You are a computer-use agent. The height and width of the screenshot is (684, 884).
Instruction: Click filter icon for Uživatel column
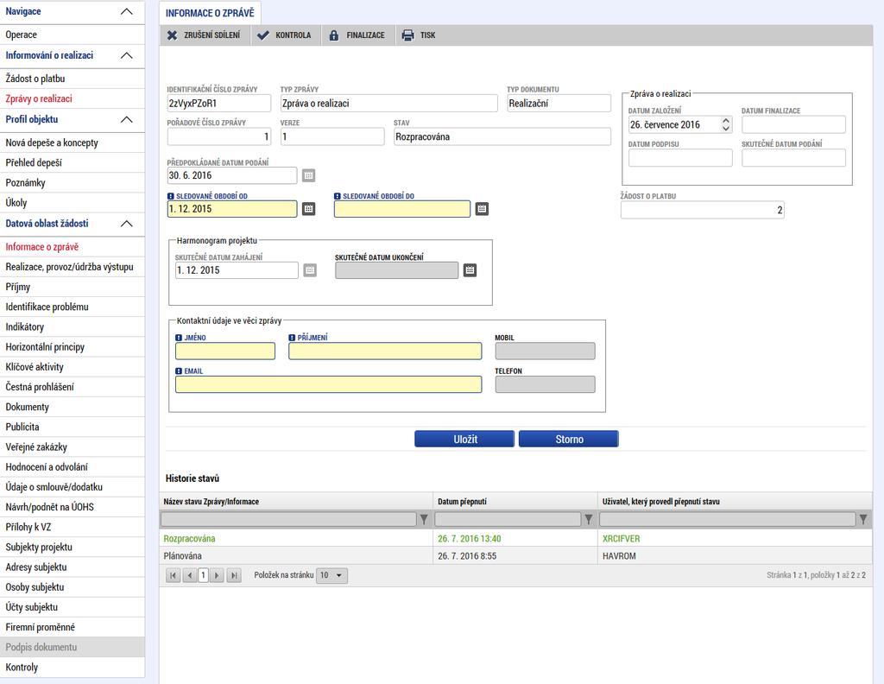click(863, 519)
